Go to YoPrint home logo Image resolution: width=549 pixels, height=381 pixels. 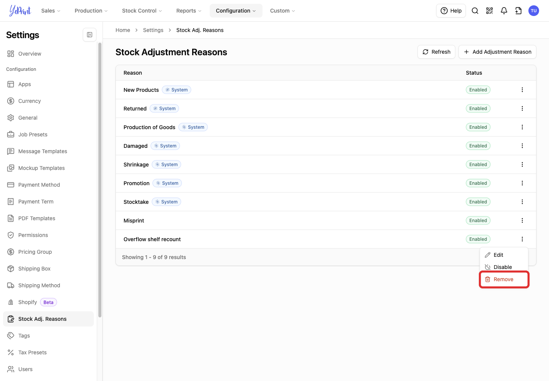click(x=20, y=11)
